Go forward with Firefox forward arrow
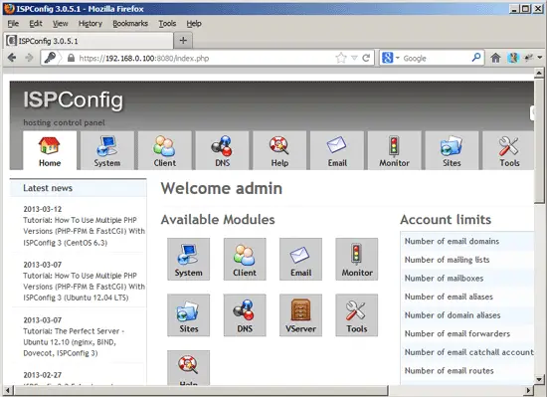This screenshot has height=397, width=547. (x=29, y=58)
